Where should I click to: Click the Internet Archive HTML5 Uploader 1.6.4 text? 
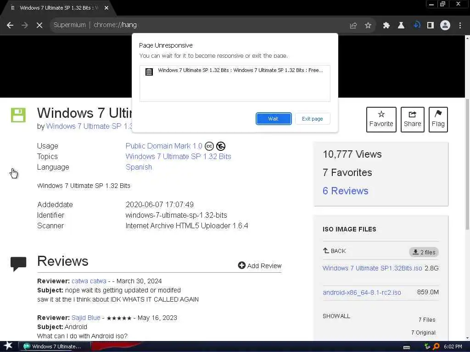[x=187, y=225]
